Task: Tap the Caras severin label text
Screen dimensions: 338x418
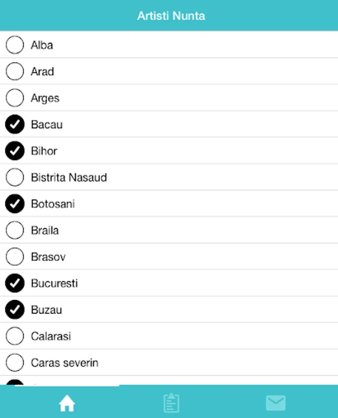Action: (64, 363)
